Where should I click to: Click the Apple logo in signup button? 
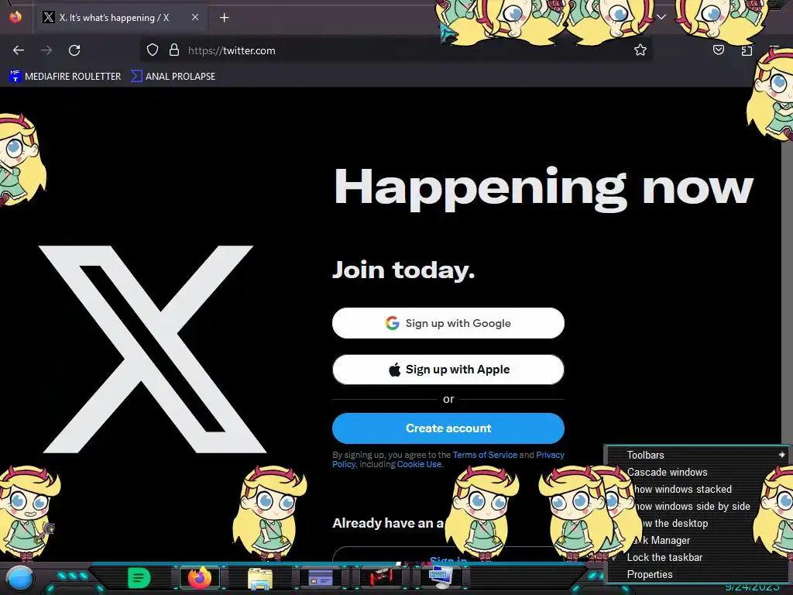point(394,370)
